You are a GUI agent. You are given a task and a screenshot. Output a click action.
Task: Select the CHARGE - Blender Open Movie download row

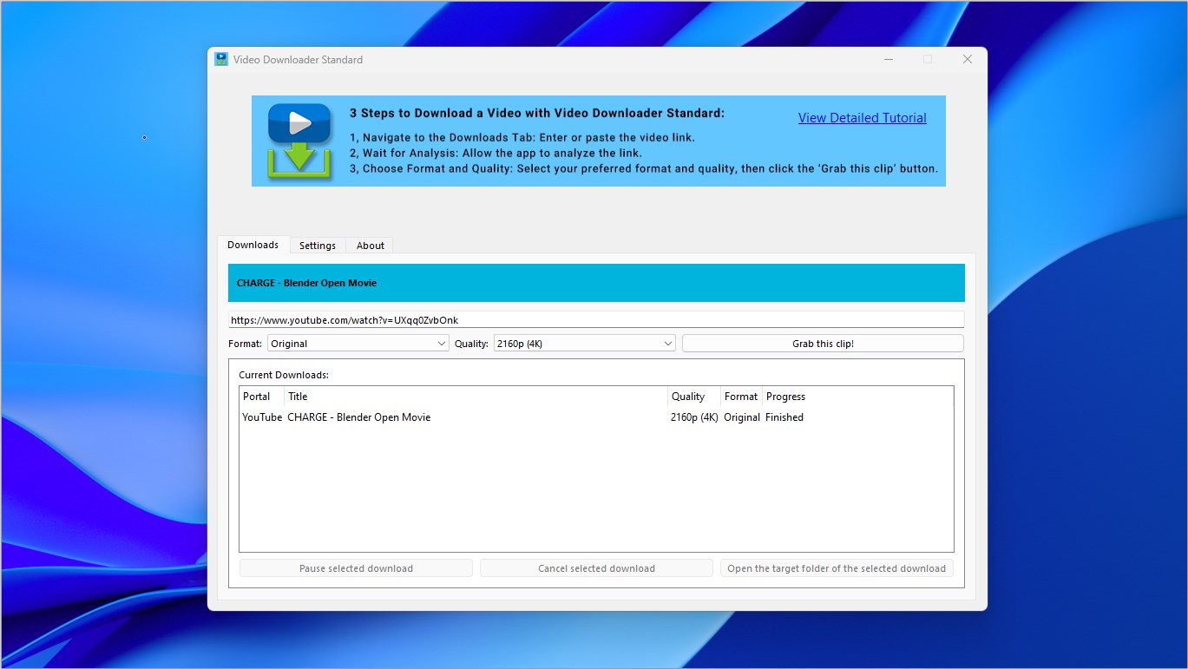coord(434,417)
